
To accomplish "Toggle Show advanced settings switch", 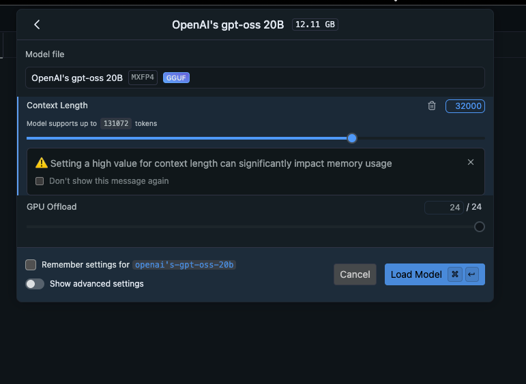I will [35, 284].
